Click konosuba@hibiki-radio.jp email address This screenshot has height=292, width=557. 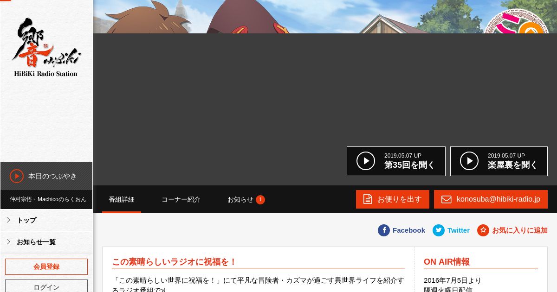[x=499, y=199]
